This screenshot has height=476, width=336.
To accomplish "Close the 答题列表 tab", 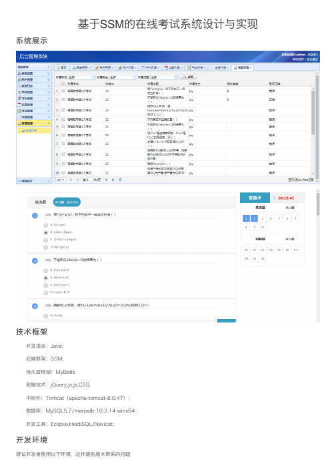I will point(251,67).
